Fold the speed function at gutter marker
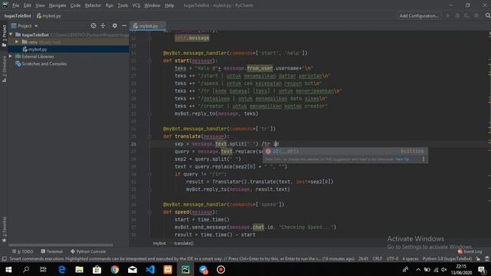 click(x=150, y=212)
